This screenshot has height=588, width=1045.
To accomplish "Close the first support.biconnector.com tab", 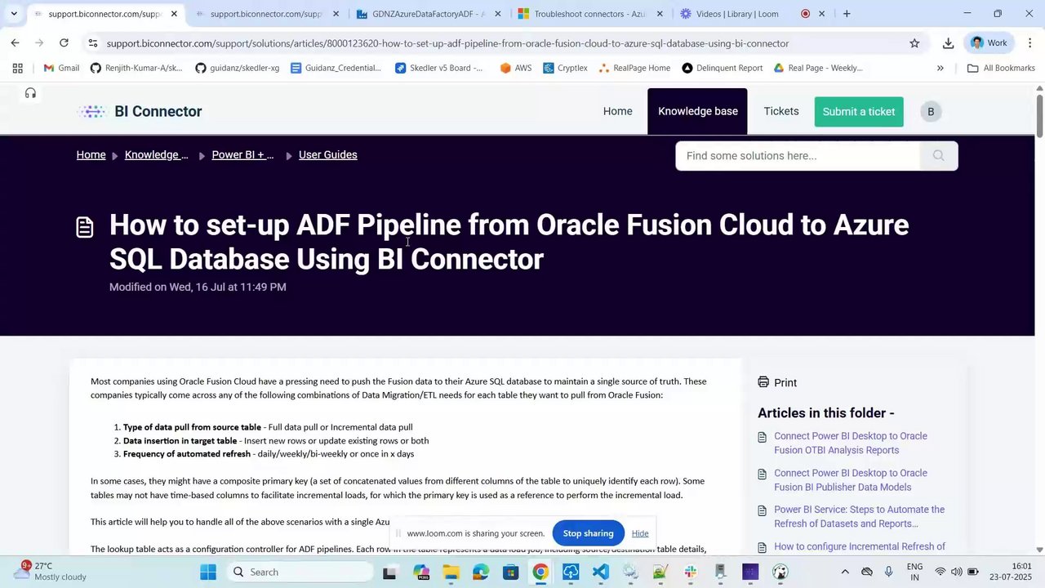I will click(174, 14).
